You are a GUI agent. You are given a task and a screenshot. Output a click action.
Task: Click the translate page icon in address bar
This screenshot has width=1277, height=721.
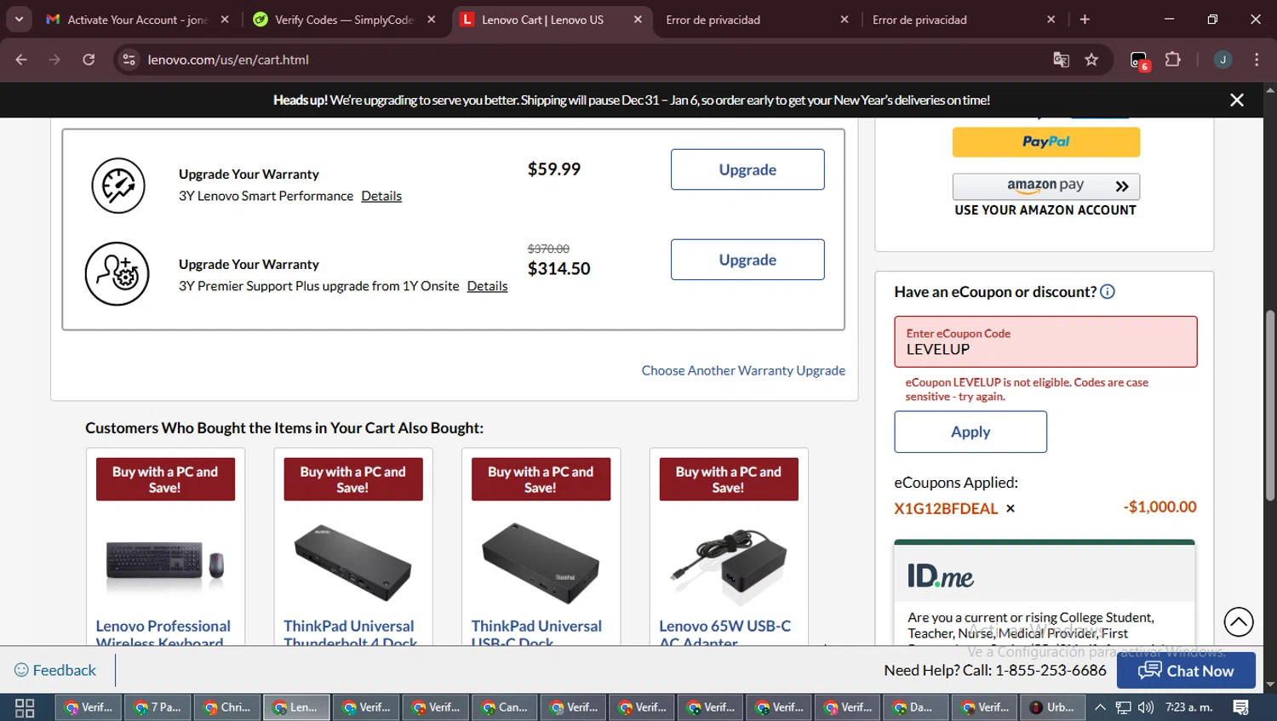[x=1061, y=60]
